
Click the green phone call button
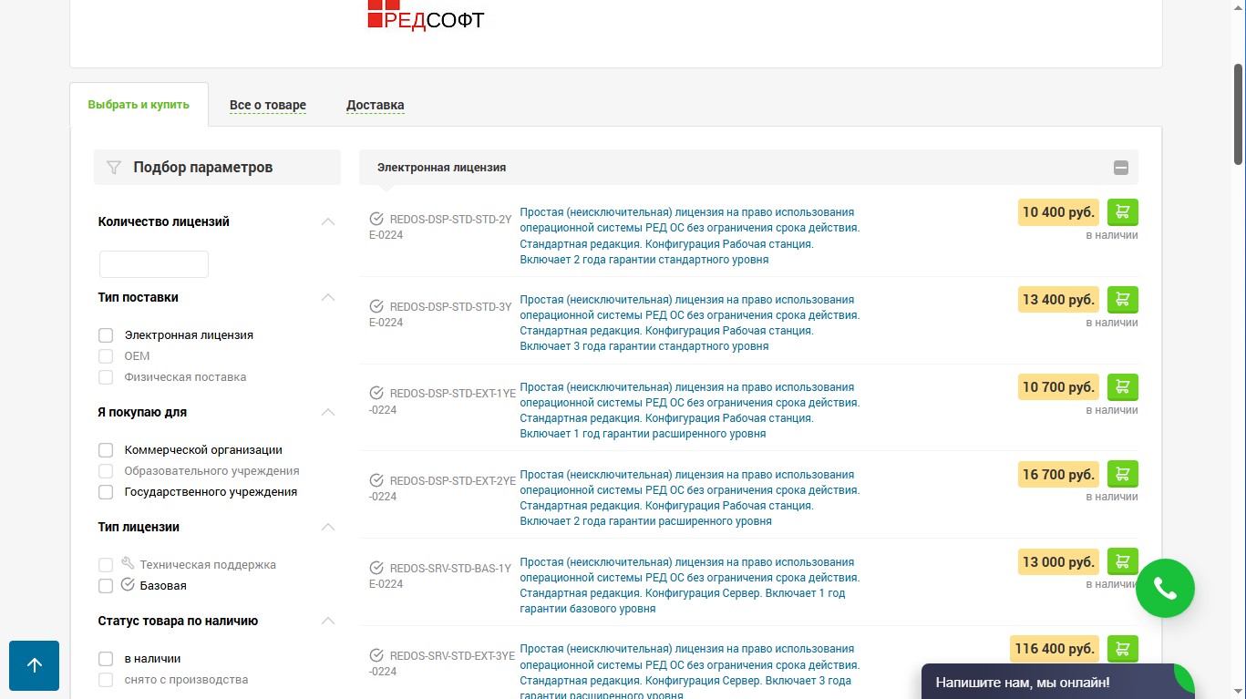click(x=1165, y=589)
